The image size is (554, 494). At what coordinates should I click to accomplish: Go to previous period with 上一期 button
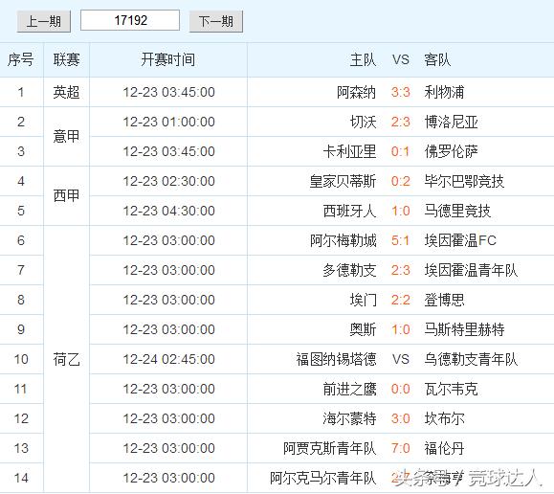44,21
